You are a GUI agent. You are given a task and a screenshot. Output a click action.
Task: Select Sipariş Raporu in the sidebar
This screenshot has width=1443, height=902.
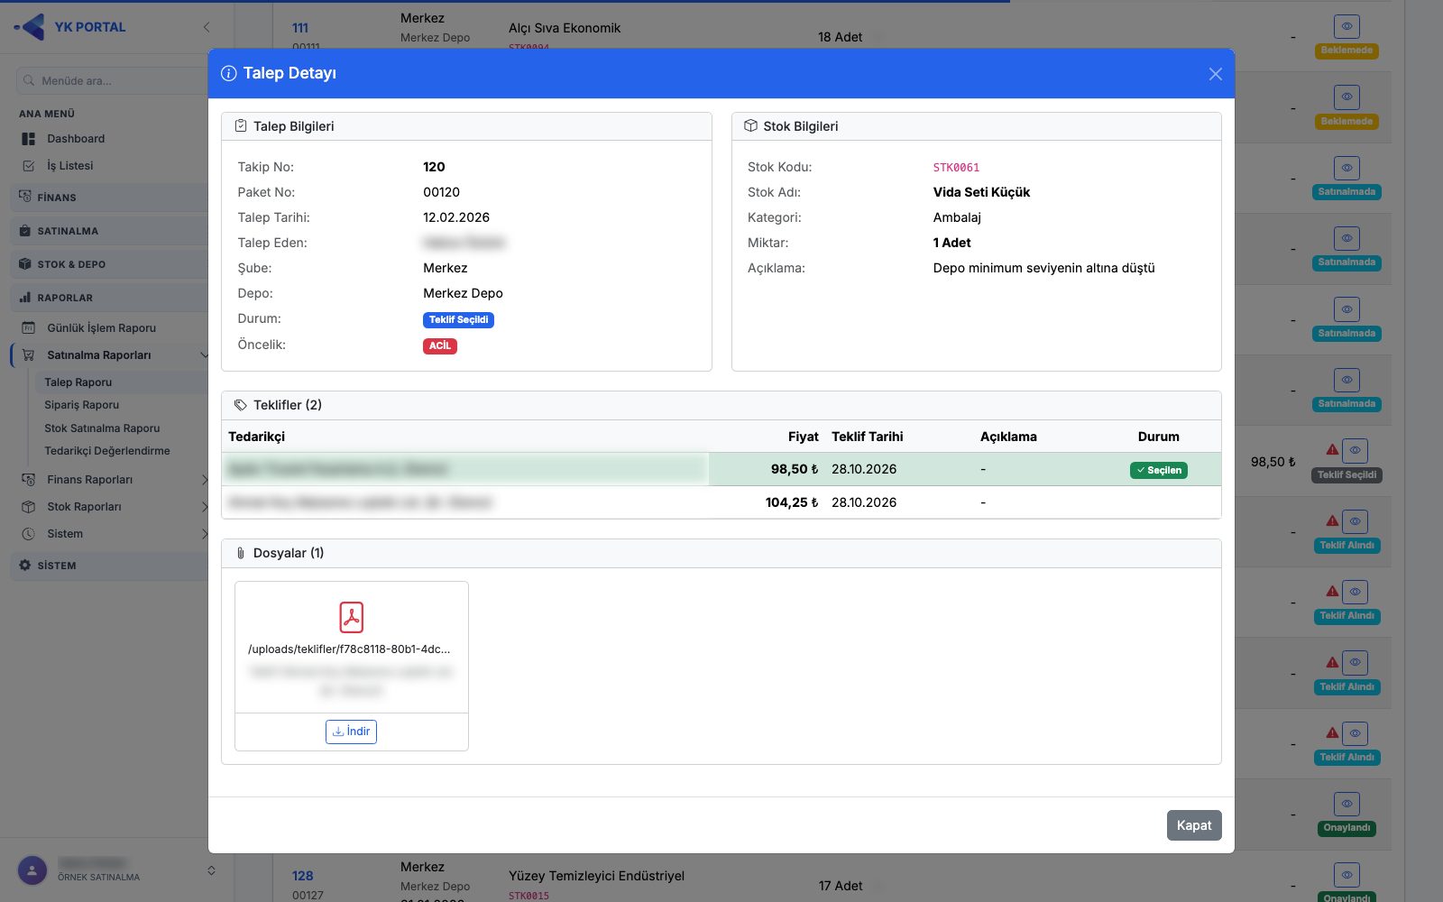pyautogui.click(x=82, y=405)
